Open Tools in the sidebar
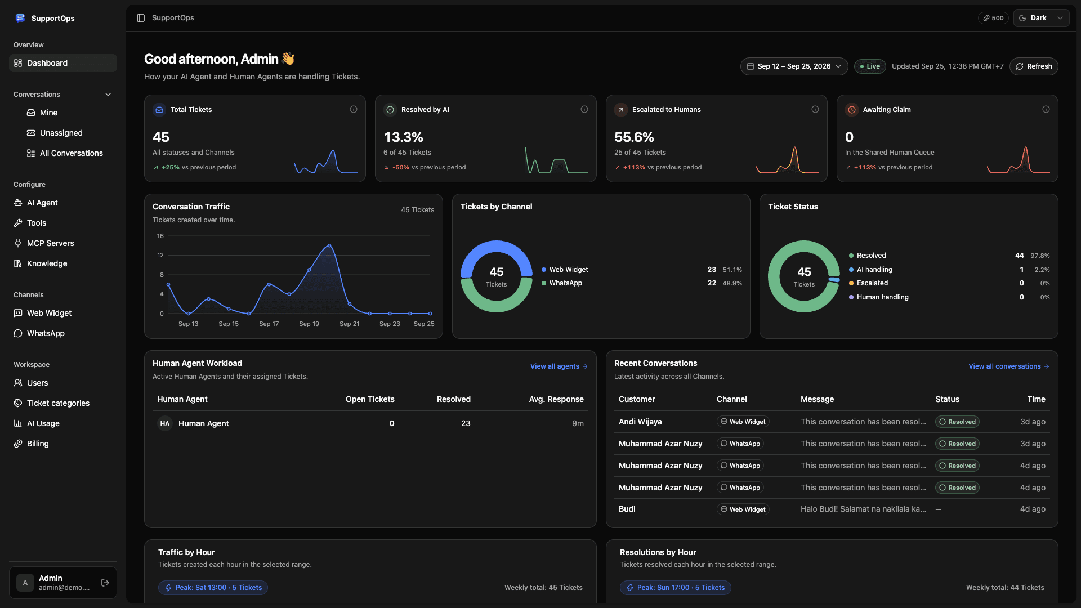 63,223
